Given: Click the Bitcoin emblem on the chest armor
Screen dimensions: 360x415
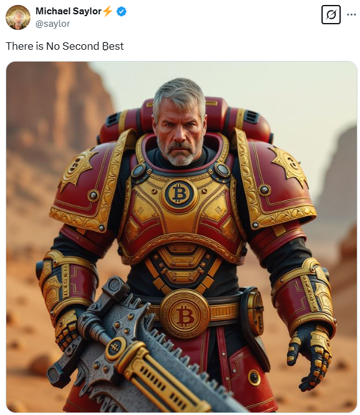Looking at the screenshot, I should [x=179, y=194].
